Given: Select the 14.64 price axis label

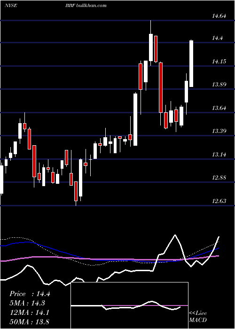Looking at the screenshot, I should (x=219, y=16).
